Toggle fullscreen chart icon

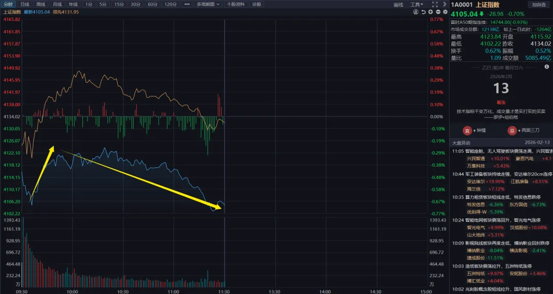pyautogui.click(x=435, y=4)
